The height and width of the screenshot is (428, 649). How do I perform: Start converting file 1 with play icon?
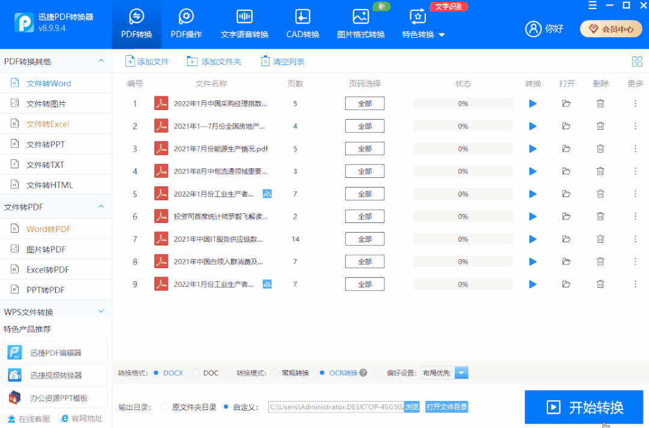point(533,103)
